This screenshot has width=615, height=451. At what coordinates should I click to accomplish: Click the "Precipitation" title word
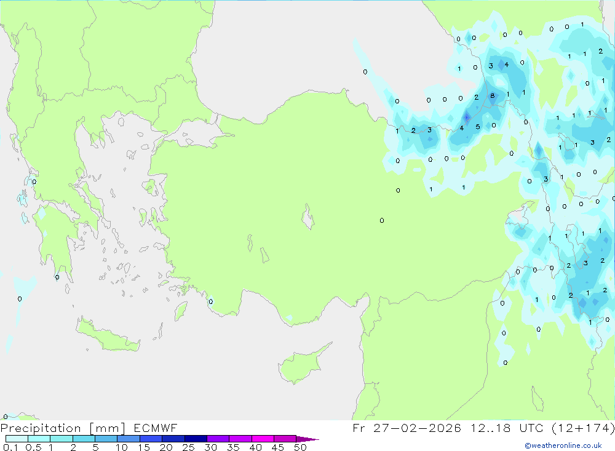click(41, 428)
